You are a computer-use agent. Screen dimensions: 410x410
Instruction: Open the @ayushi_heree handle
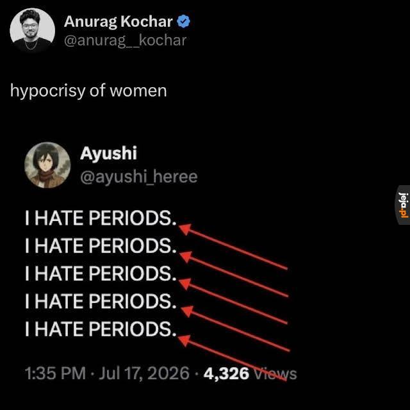139,177
